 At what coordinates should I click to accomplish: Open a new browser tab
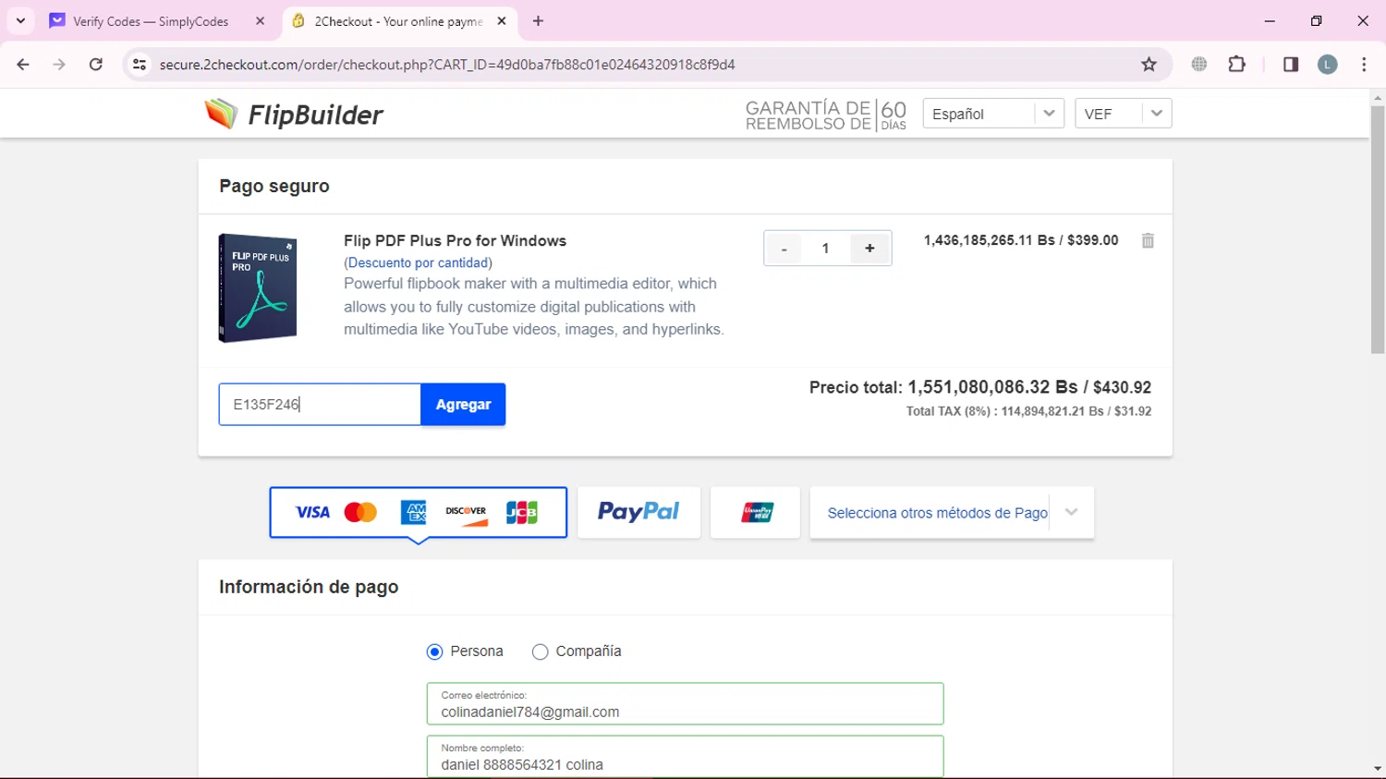pyautogui.click(x=538, y=20)
